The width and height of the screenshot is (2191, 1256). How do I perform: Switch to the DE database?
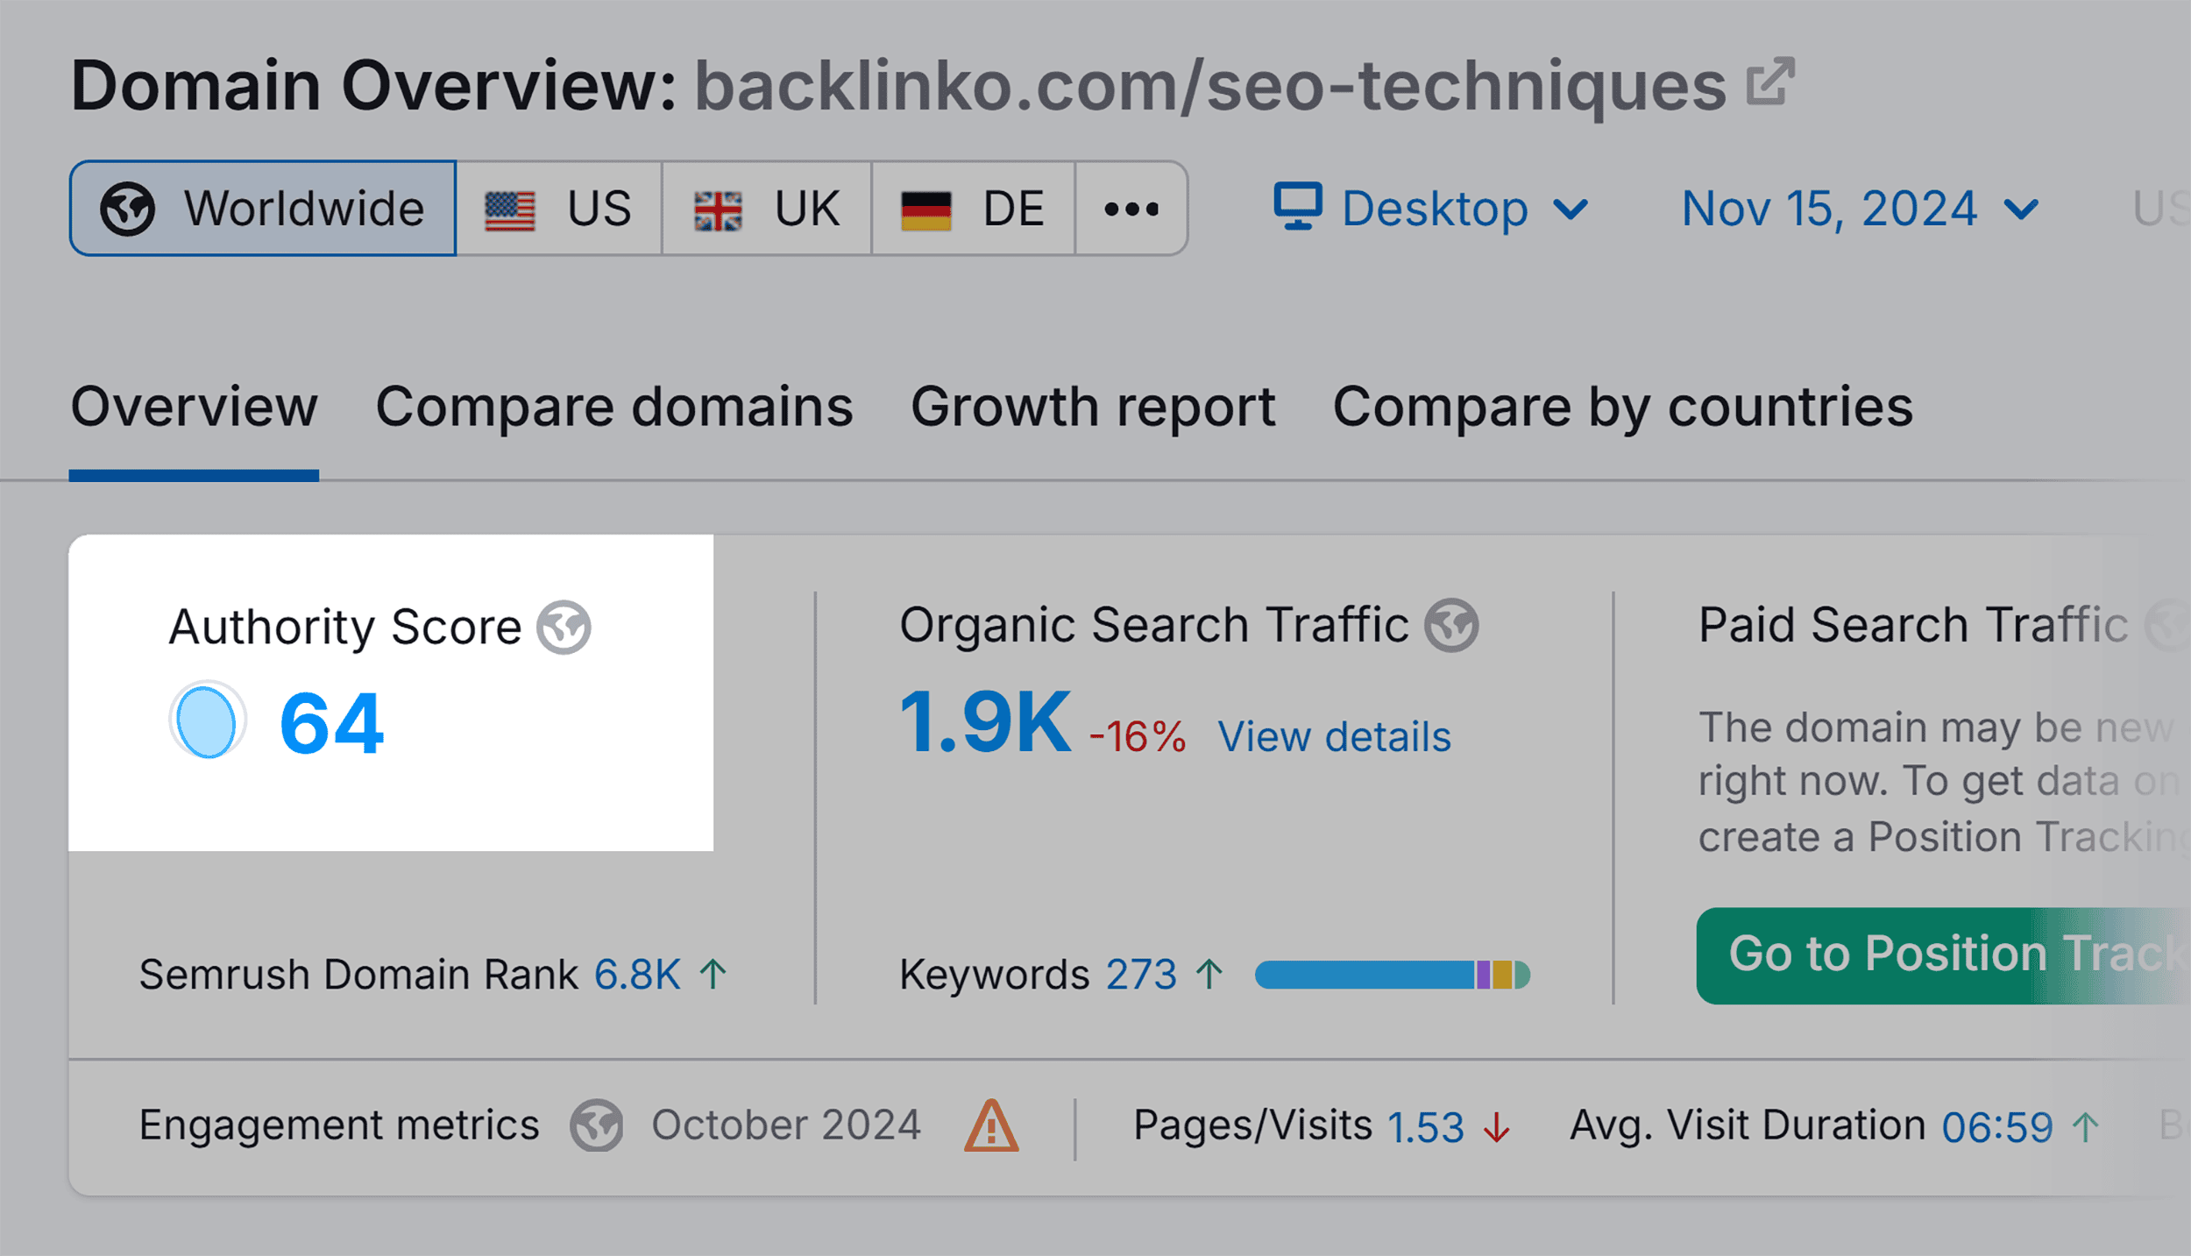(974, 209)
